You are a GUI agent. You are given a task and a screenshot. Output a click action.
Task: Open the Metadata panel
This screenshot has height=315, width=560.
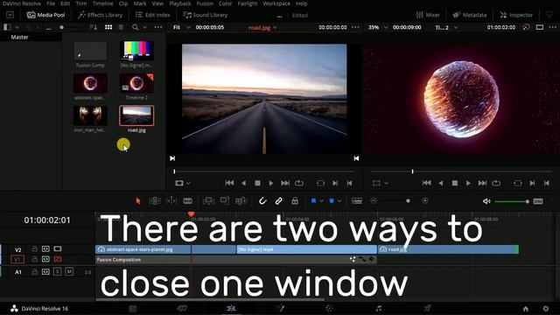click(x=470, y=15)
